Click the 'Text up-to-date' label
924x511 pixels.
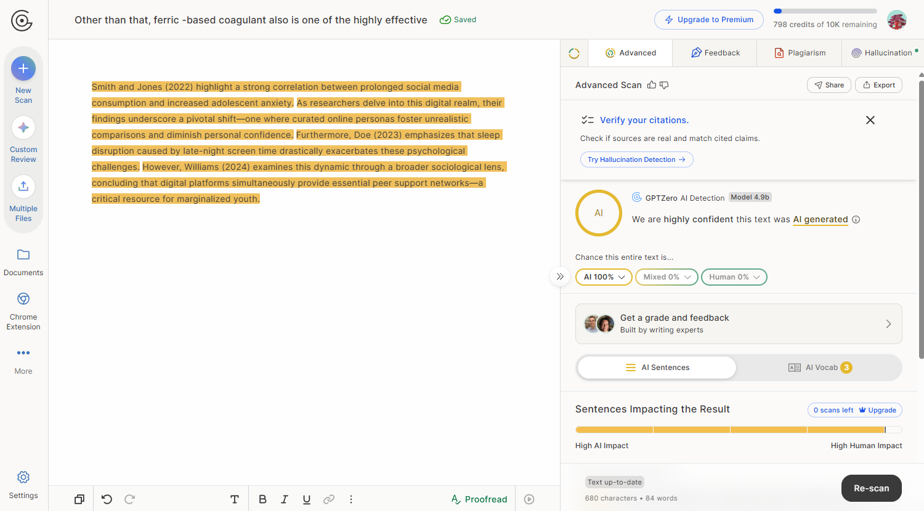click(615, 482)
